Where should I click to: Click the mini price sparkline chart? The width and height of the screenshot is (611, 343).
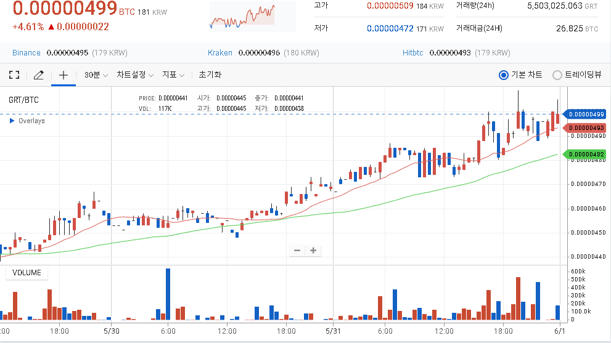point(242,17)
